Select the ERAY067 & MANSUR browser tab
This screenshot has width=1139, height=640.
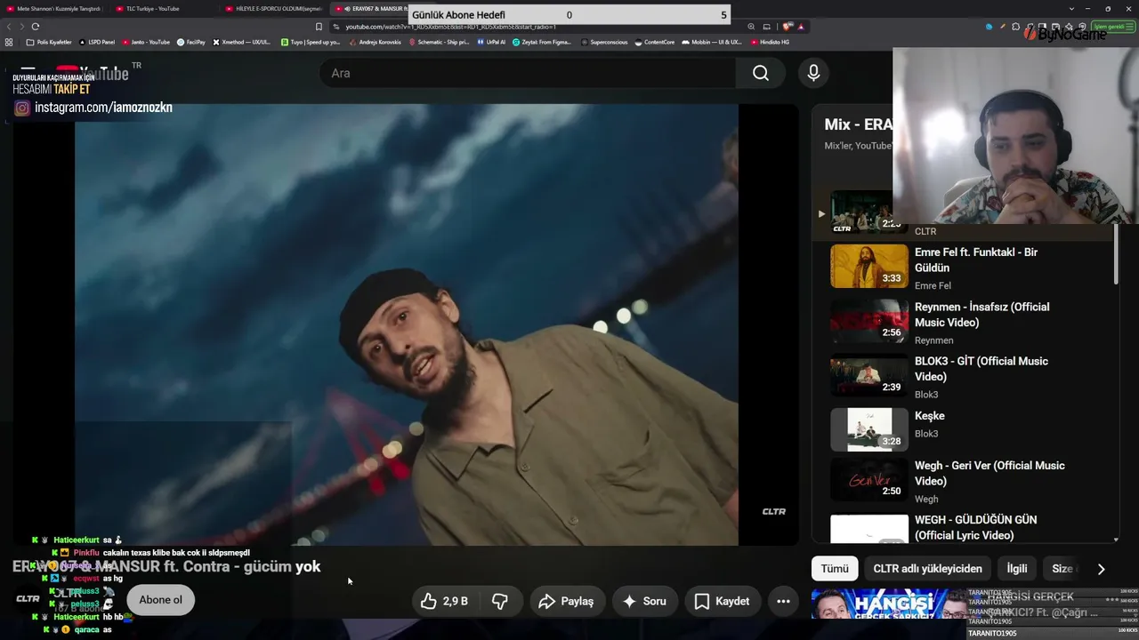tap(369, 9)
